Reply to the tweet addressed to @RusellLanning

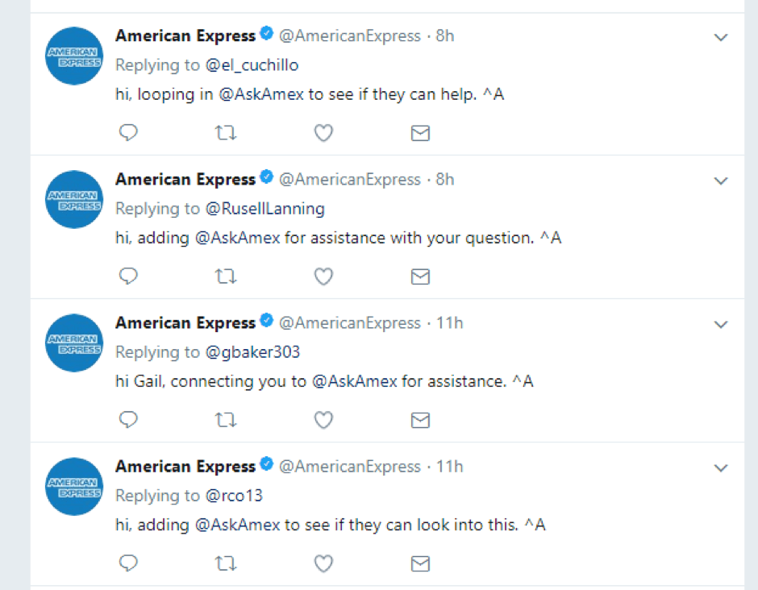(x=128, y=276)
